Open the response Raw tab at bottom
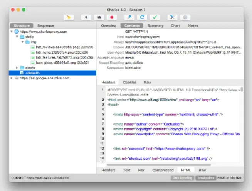Screen dimensions: 252x191 click(x=202, y=170)
